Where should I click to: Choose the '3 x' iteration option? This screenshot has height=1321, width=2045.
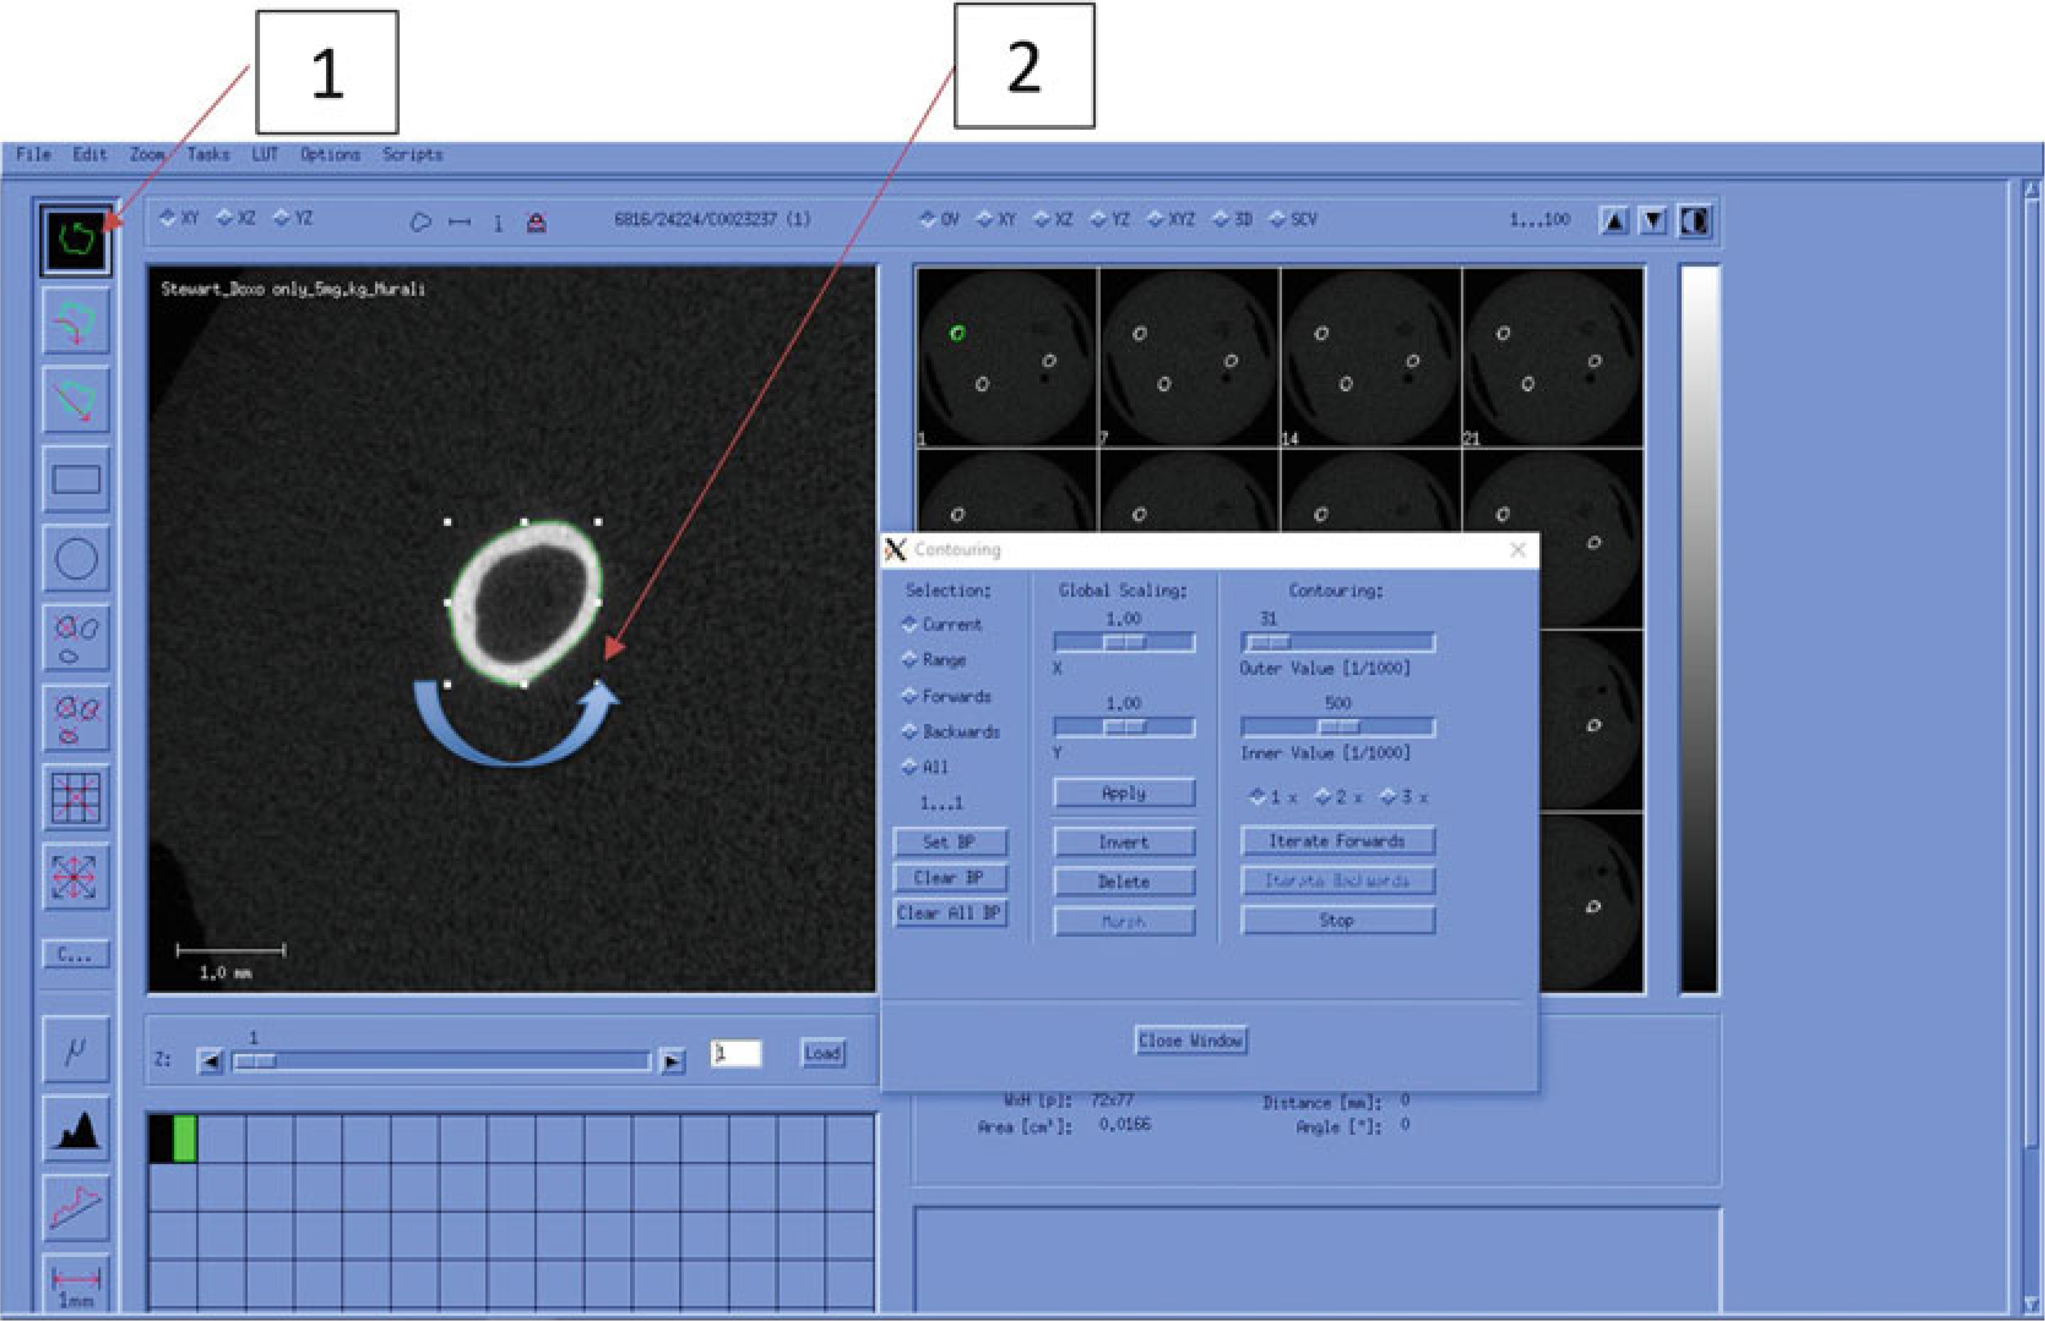coord(1404,797)
